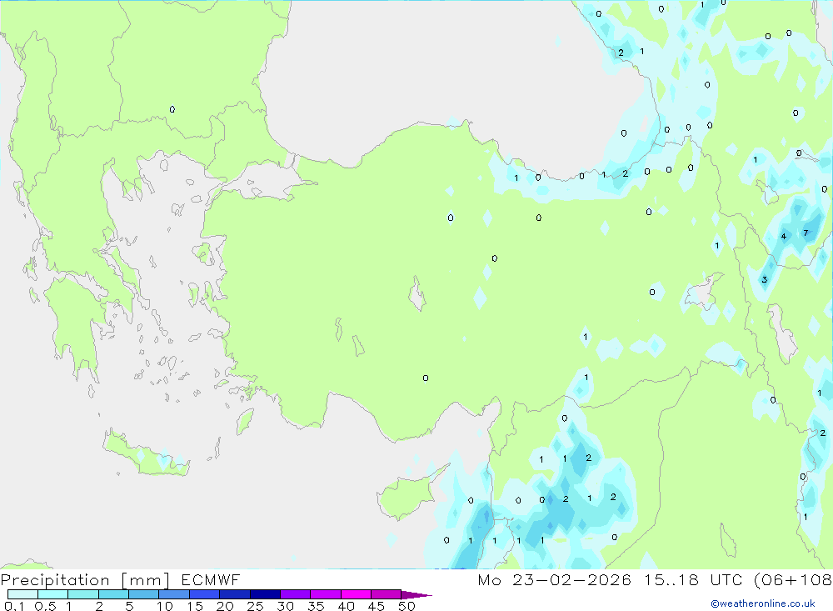Click the legend label '10'
The image size is (833, 611).
(165, 606)
